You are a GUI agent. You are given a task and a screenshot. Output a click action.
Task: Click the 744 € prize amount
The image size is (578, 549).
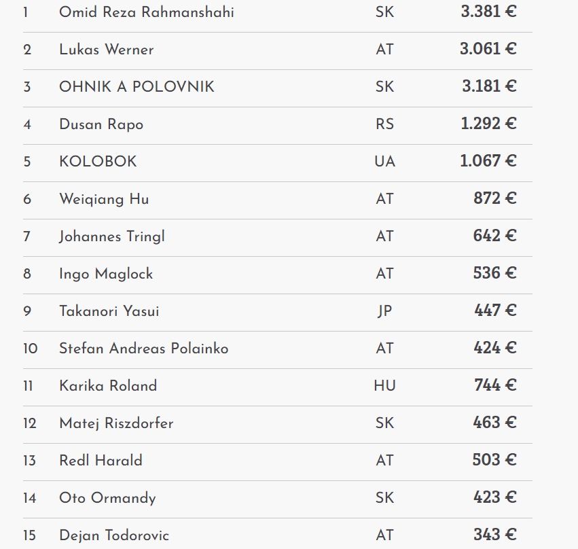pyautogui.click(x=495, y=385)
